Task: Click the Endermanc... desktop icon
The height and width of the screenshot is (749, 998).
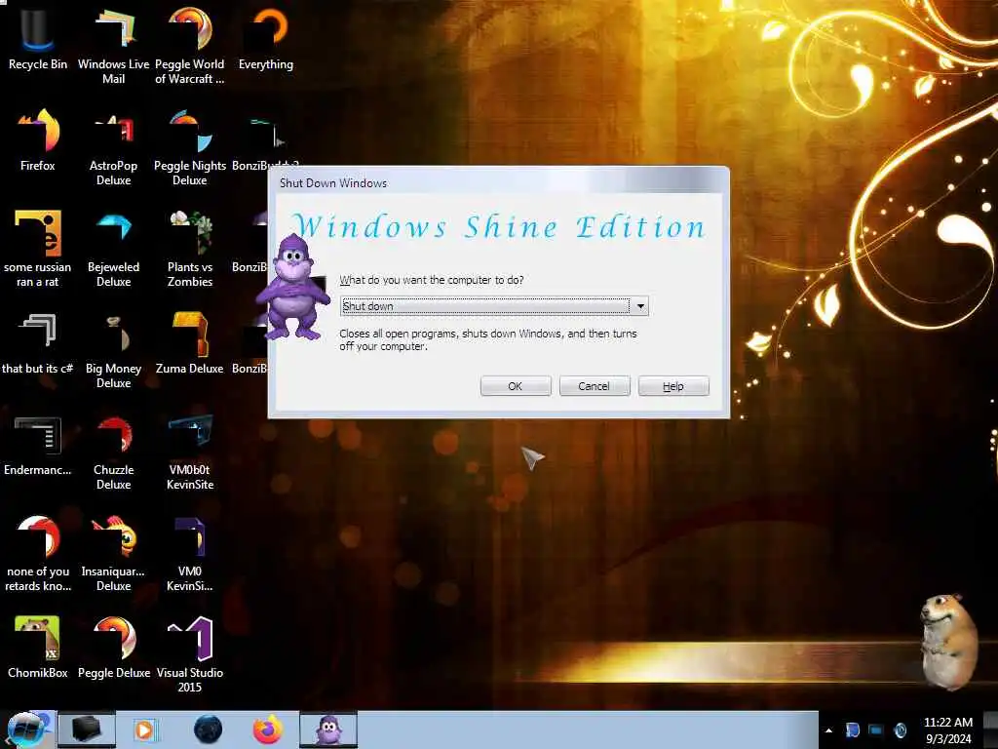Action: 38,445
